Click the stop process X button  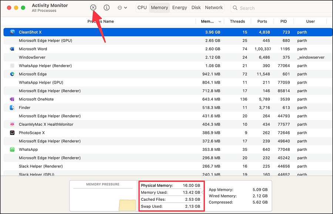coord(93,8)
